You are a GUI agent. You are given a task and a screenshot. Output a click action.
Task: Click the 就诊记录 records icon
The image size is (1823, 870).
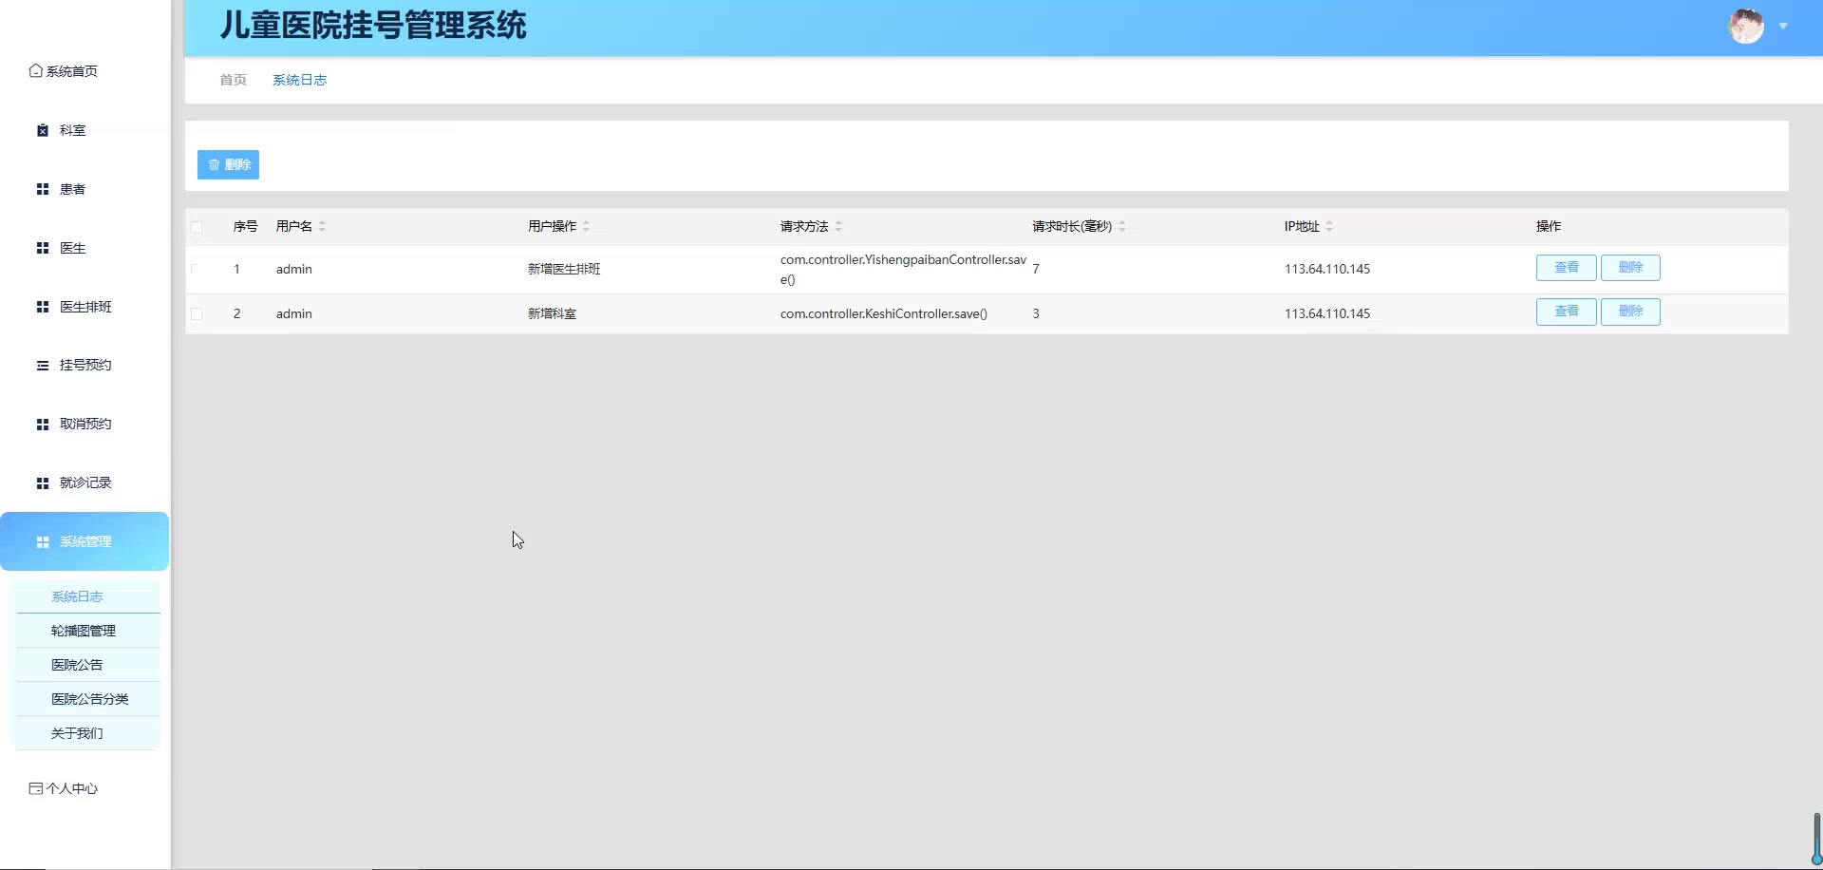click(42, 482)
